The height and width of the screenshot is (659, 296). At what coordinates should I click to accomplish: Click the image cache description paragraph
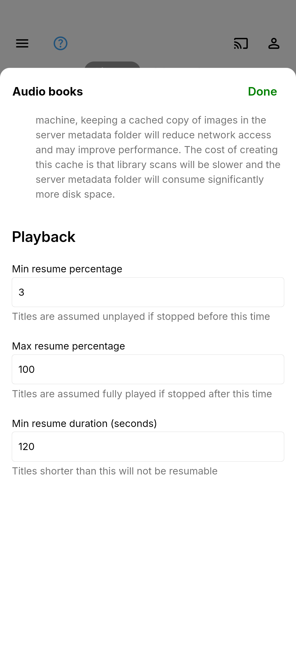point(158,157)
